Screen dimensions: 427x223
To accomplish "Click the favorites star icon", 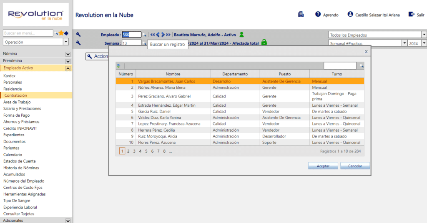I will click(x=61, y=33).
